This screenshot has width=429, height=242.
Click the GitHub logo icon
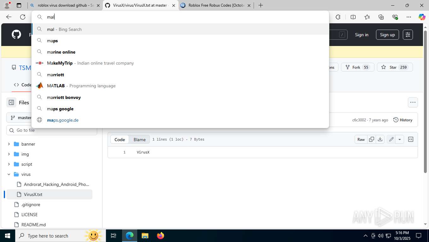click(16, 34)
